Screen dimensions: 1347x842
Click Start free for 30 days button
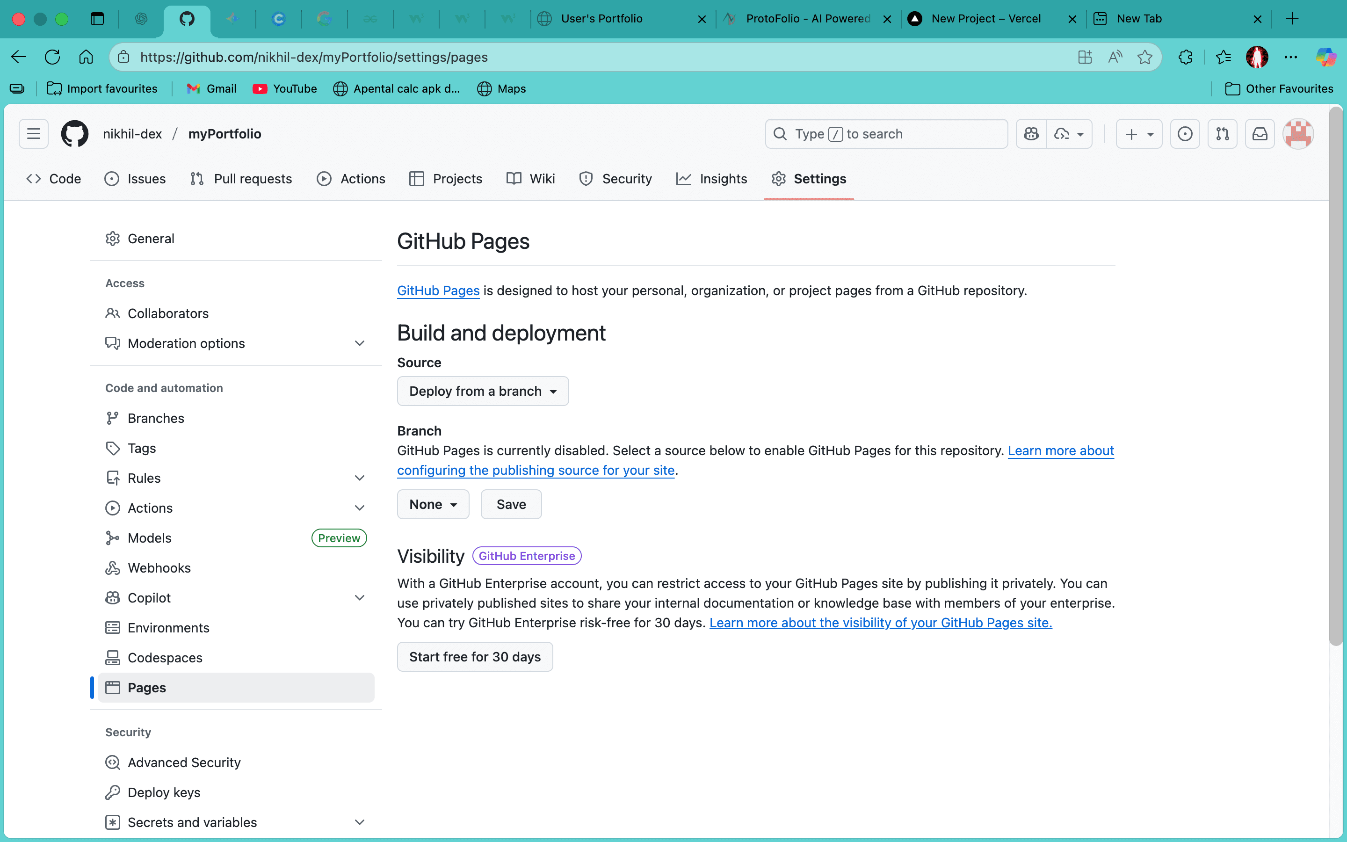[x=475, y=657]
